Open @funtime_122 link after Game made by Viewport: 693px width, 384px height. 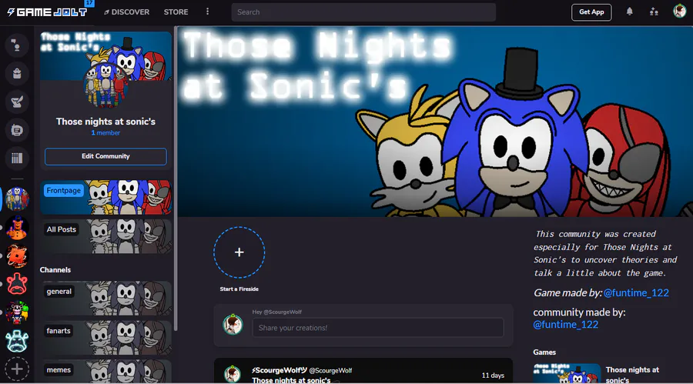click(x=636, y=292)
